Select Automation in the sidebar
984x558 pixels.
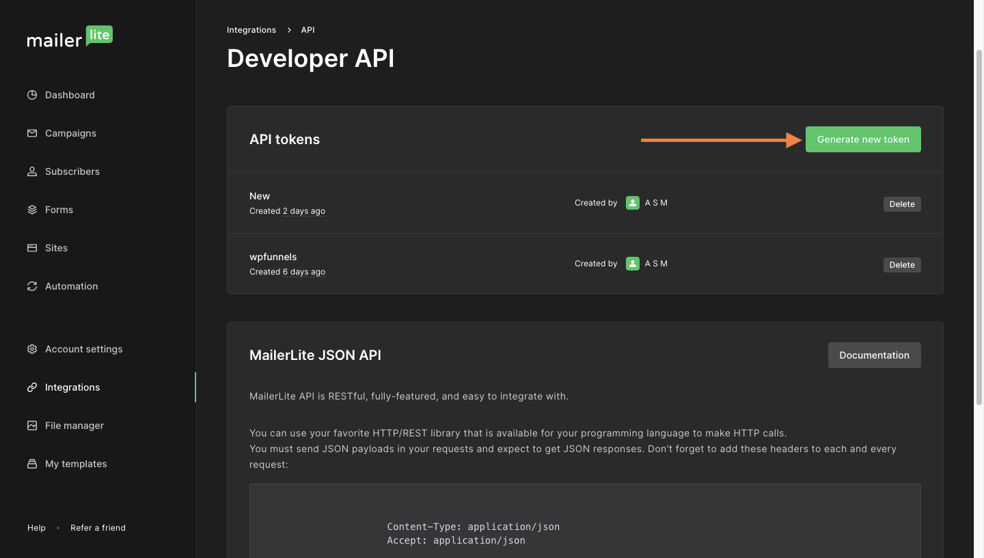click(71, 286)
